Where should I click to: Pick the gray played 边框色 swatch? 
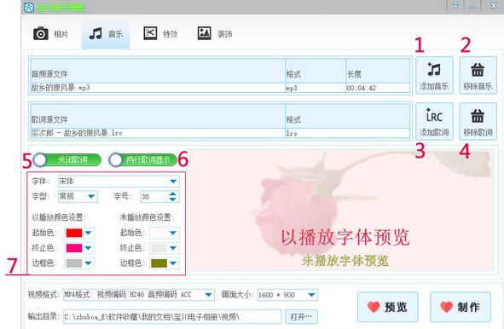pyautogui.click(x=74, y=263)
